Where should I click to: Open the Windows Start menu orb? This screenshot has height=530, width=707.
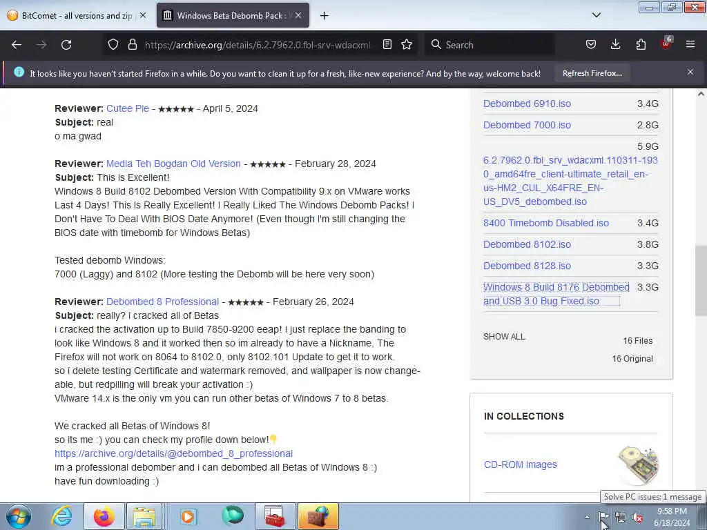click(x=19, y=516)
